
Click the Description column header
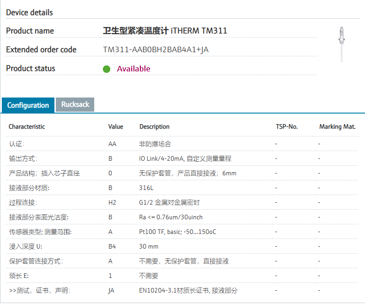(x=154, y=126)
